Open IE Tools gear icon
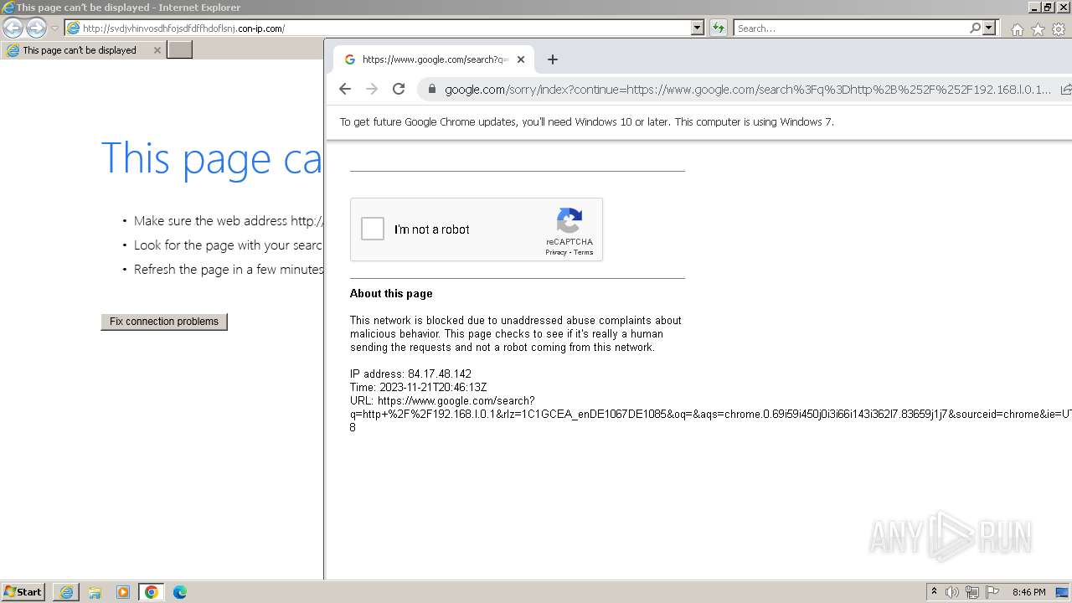Viewport: 1072px width, 603px height. click(x=1058, y=29)
